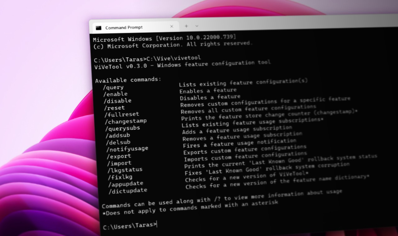Viewport: 398px width, 236px height.
Task: Click 'Checks for a new version of ViVeTool' text
Action: pos(247,176)
